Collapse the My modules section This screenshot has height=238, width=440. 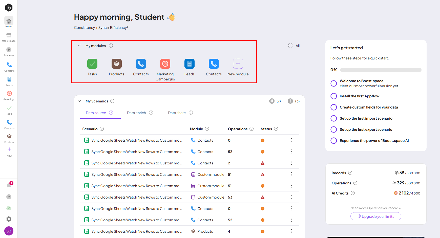pyautogui.click(x=79, y=46)
